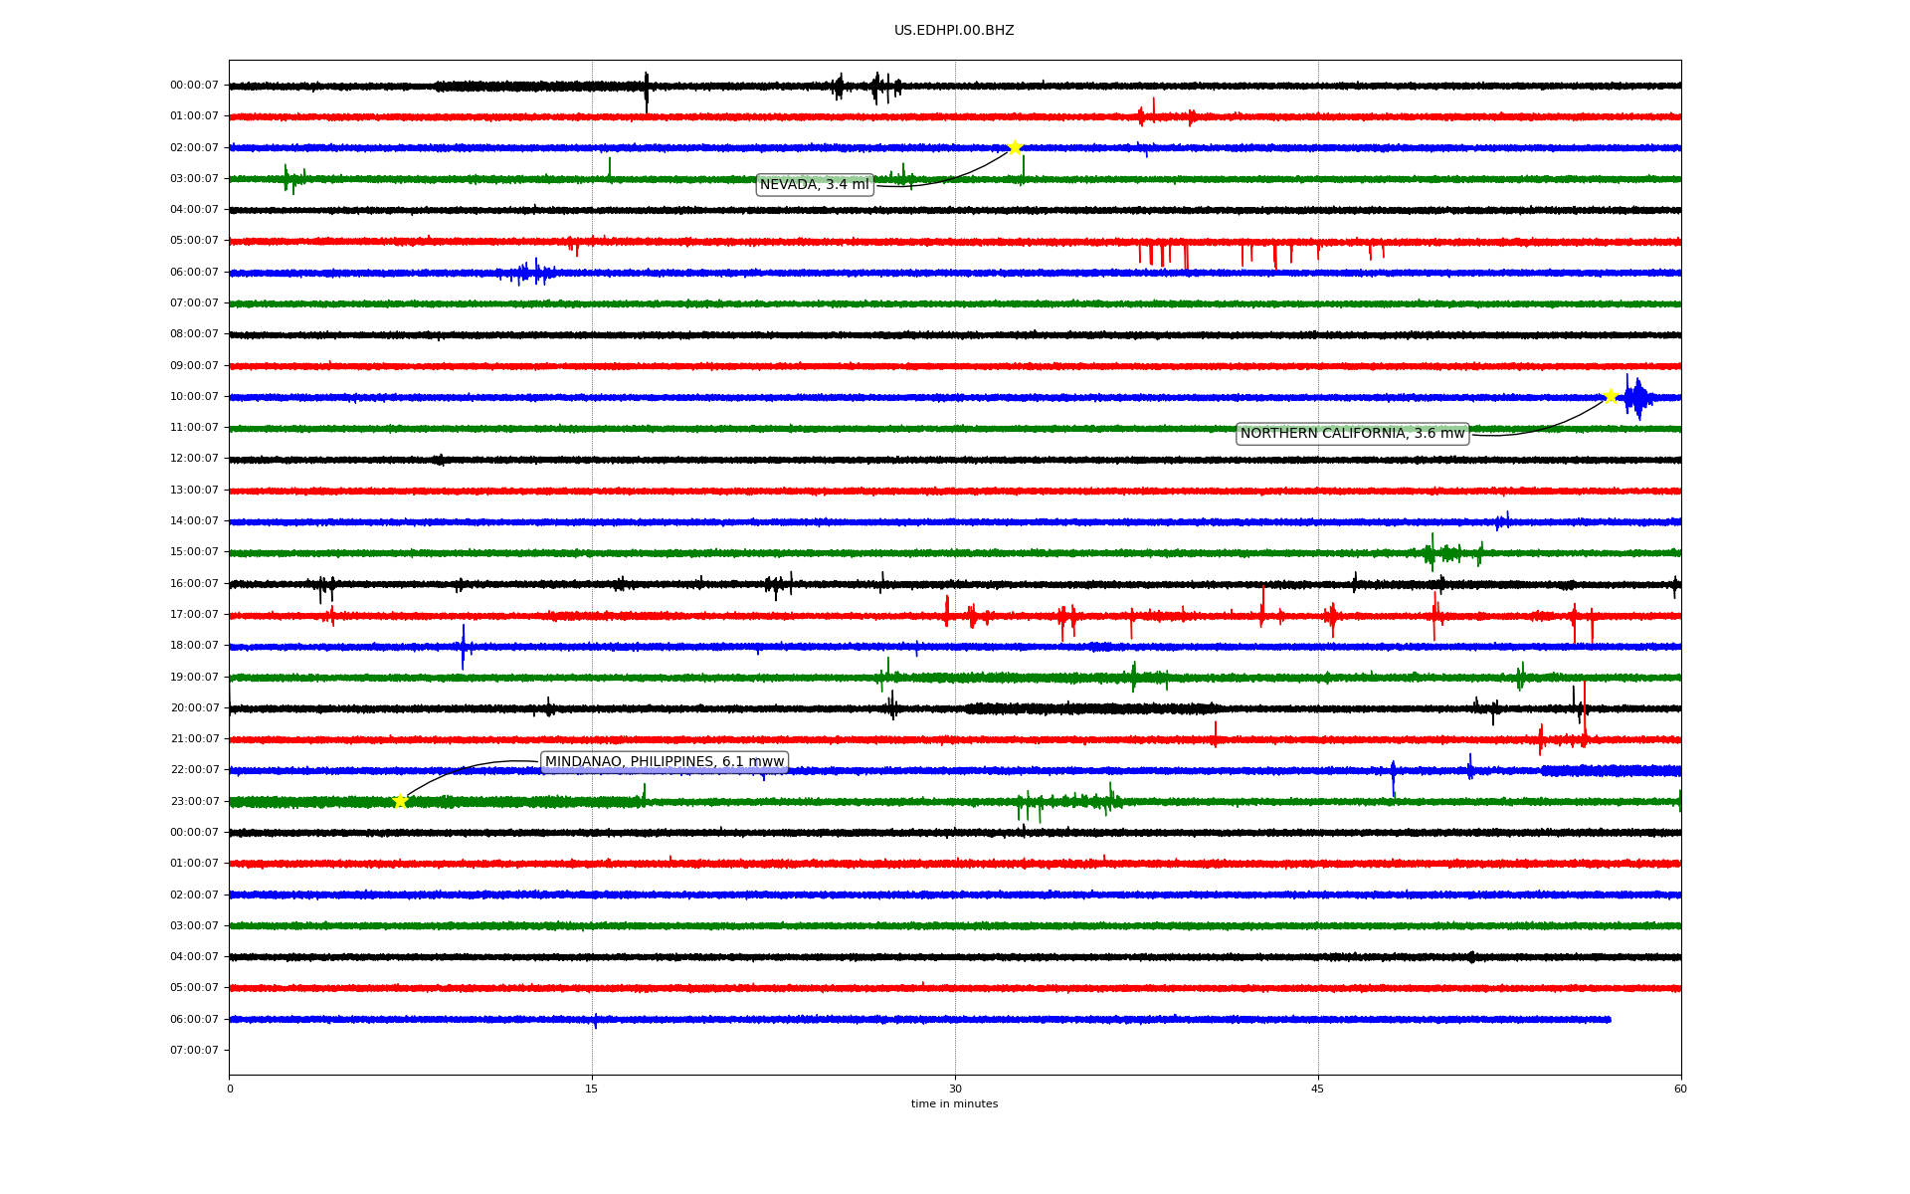The width and height of the screenshot is (1910, 1194).
Task: Click the yellow star for Northern California earthquake
Action: point(1611,396)
